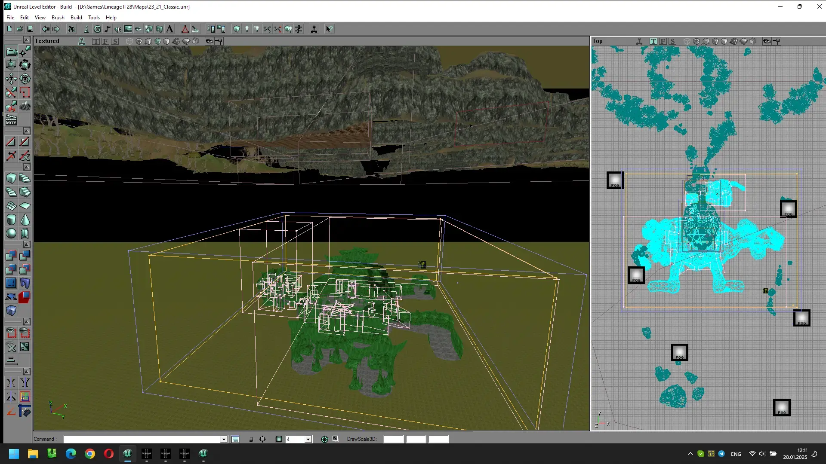The image size is (826, 464).
Task: Toggle the lock selections padlock icon
Action: pos(251,439)
